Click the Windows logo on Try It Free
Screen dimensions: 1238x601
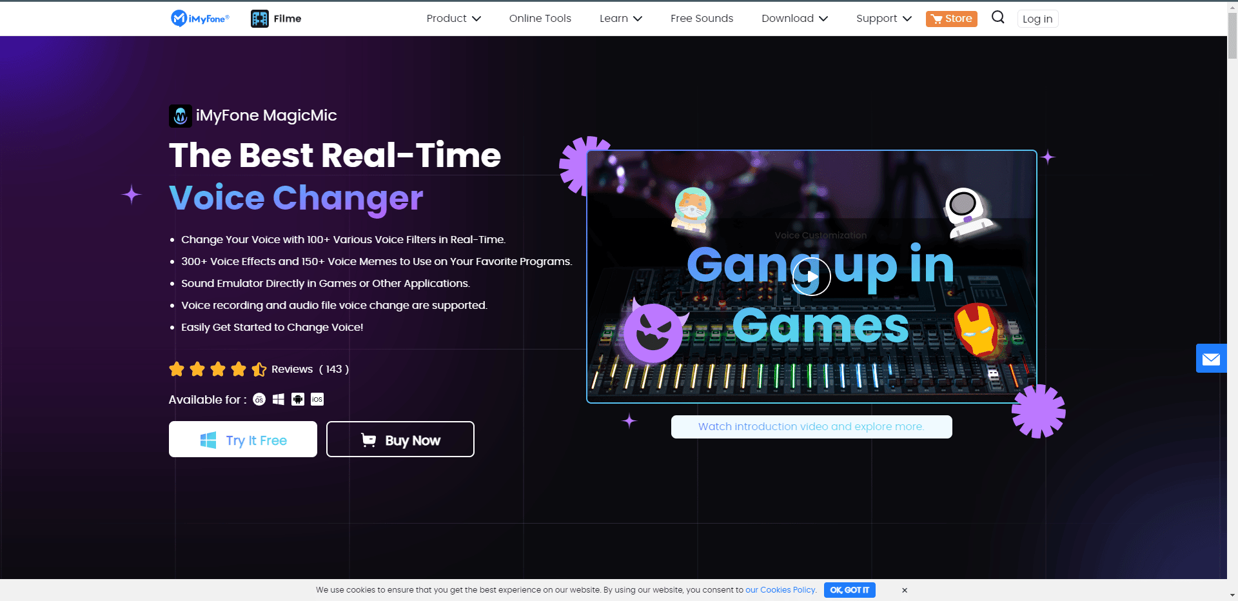coord(208,440)
